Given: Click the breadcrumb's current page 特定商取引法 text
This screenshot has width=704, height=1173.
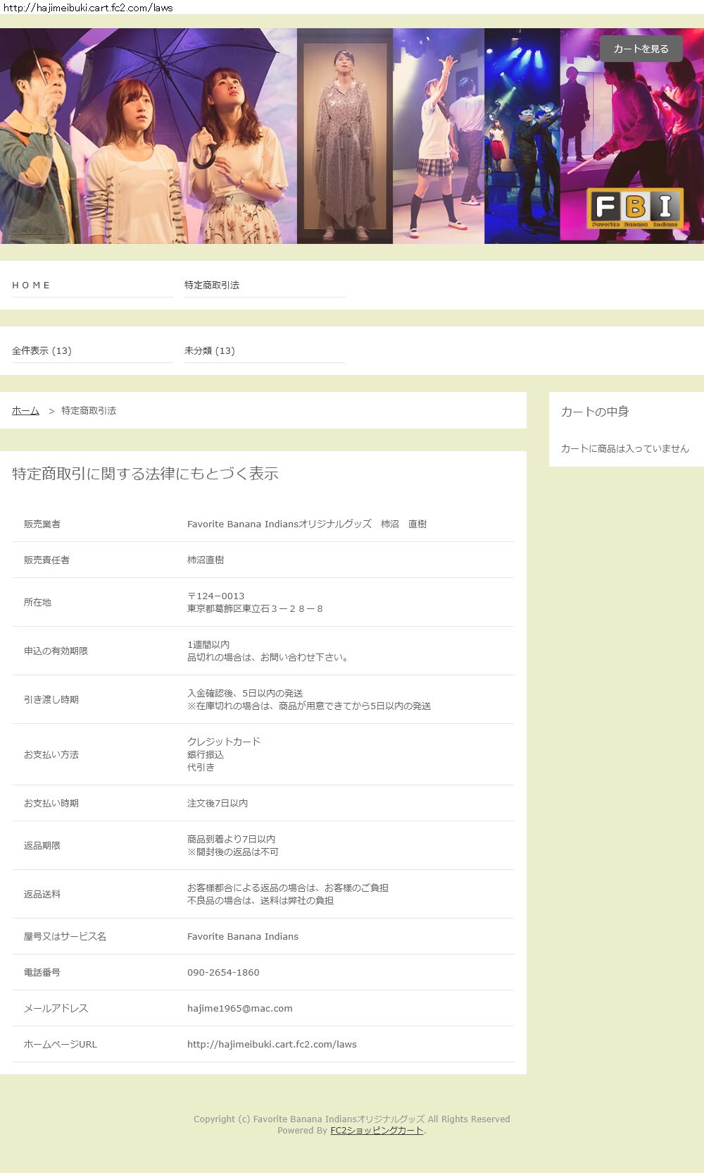Looking at the screenshot, I should [x=89, y=411].
